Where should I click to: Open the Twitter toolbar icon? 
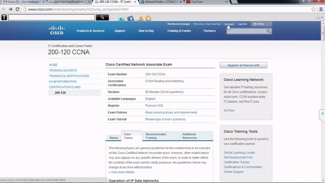pos(121,18)
